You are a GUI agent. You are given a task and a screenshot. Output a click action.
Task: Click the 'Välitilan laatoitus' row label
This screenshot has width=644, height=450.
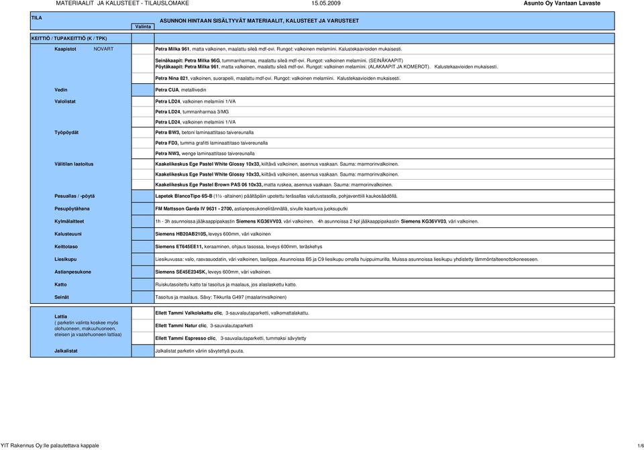pos(74,164)
